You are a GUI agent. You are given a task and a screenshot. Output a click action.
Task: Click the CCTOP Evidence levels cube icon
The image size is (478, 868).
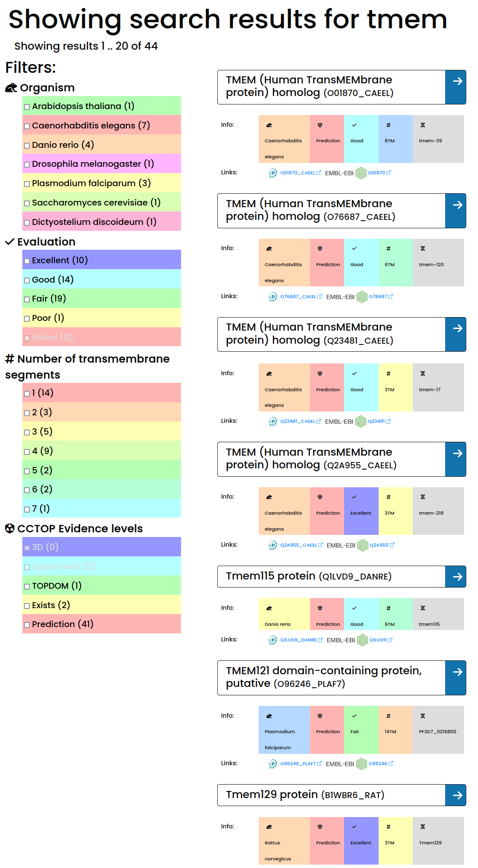tap(10, 529)
